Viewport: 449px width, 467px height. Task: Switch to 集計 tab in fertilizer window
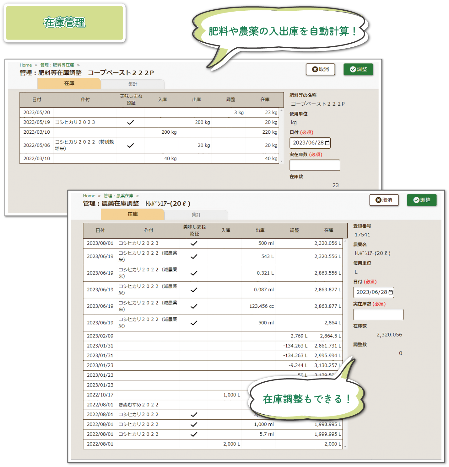(133, 84)
